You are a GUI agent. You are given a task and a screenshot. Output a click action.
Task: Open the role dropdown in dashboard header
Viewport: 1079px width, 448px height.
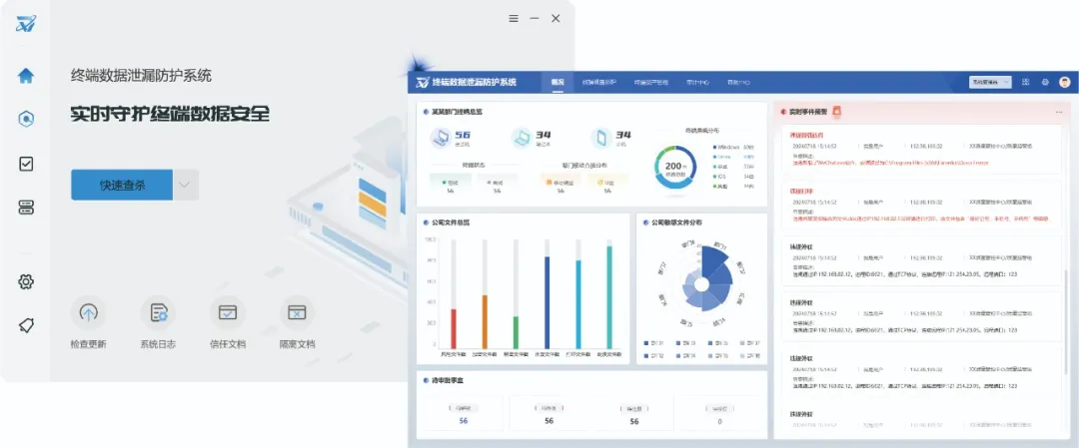[x=990, y=82]
